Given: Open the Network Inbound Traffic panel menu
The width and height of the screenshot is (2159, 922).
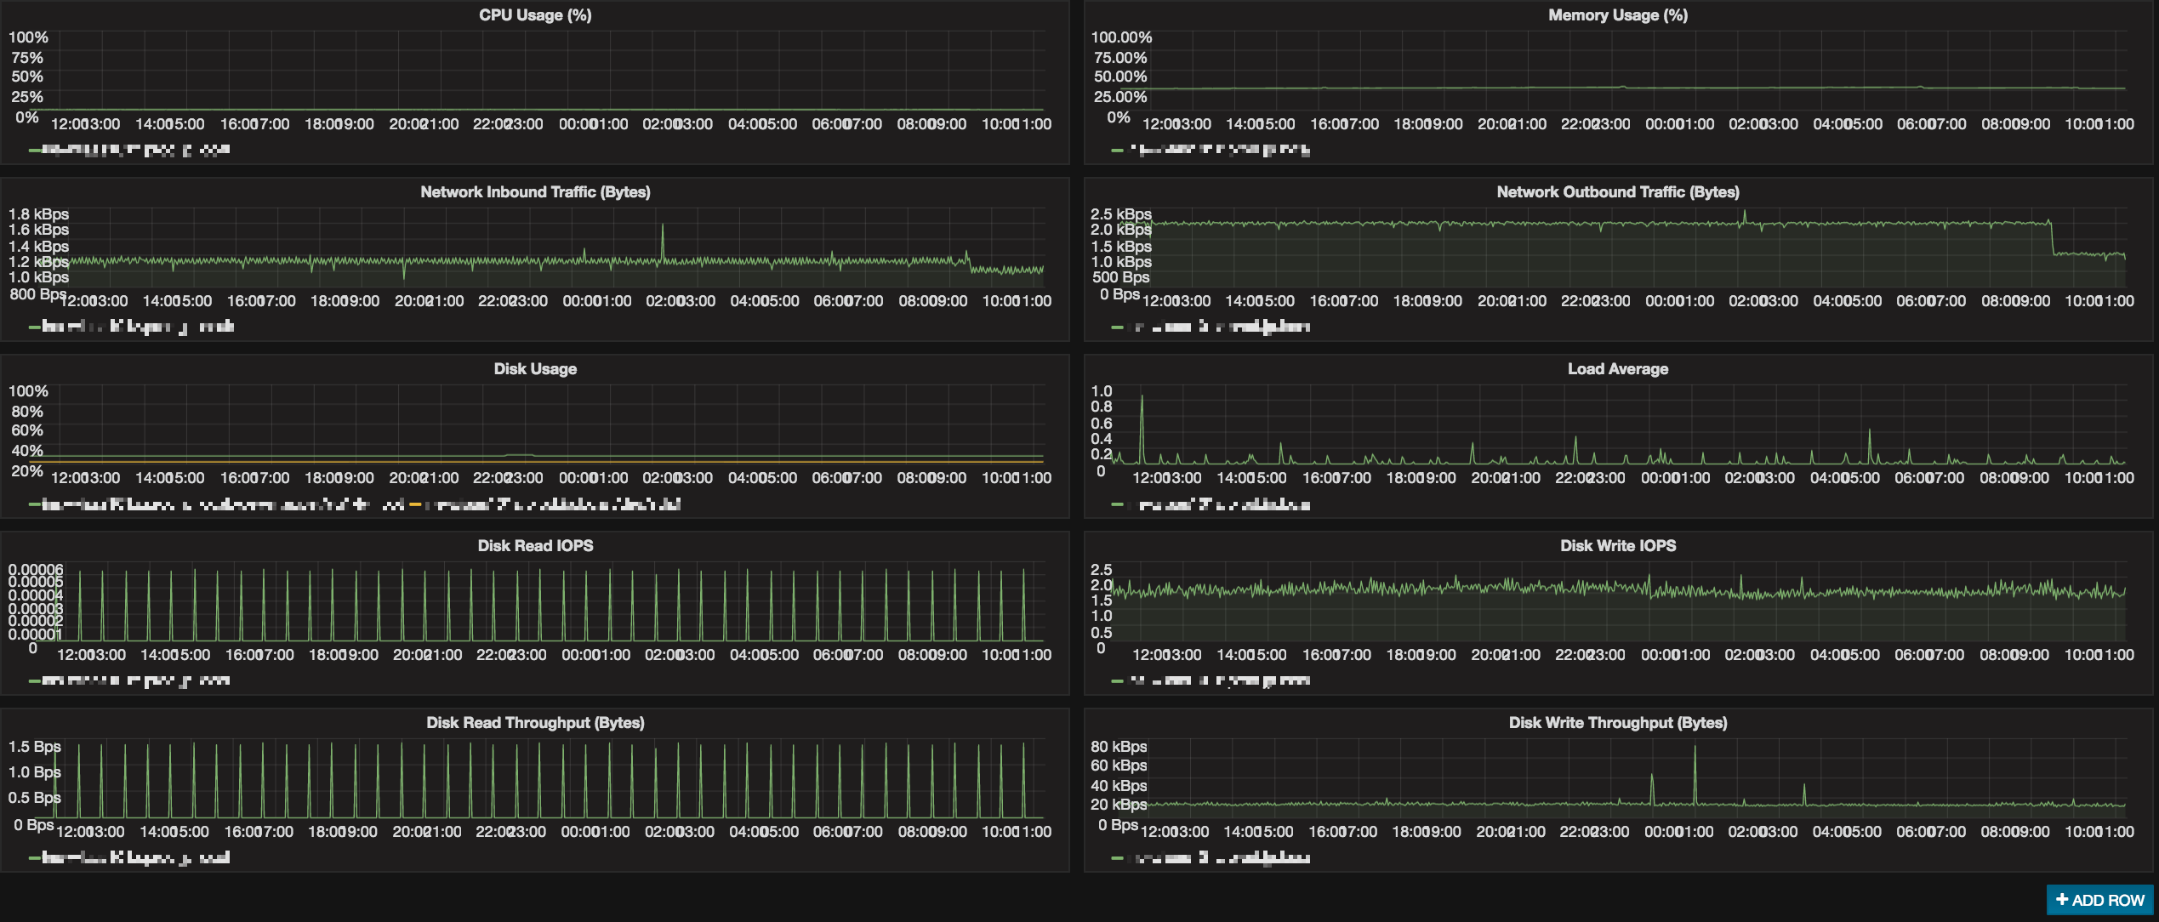Looking at the screenshot, I should pos(534,192).
